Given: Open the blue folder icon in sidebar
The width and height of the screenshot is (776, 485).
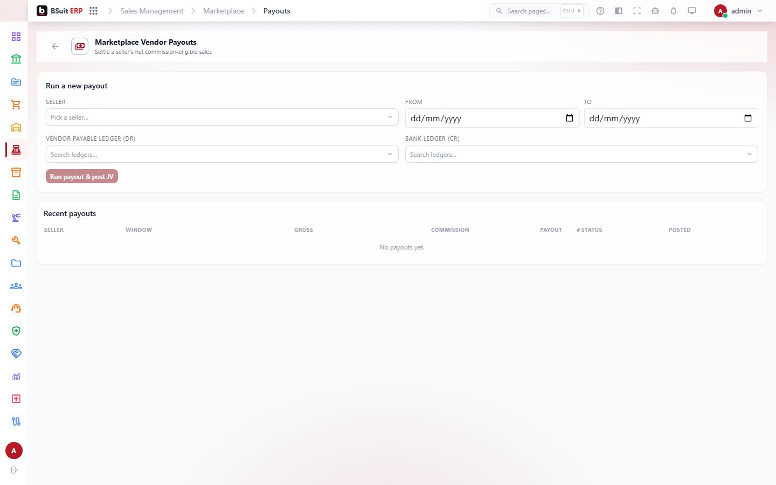Looking at the screenshot, I should coord(16,263).
